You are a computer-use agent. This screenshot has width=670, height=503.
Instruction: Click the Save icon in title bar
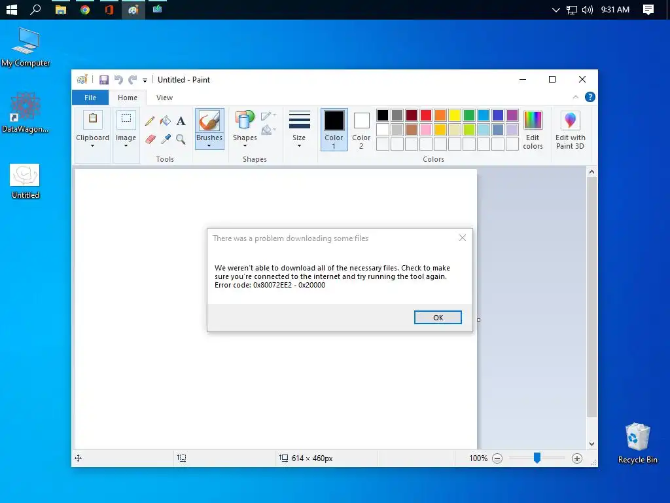pos(104,80)
